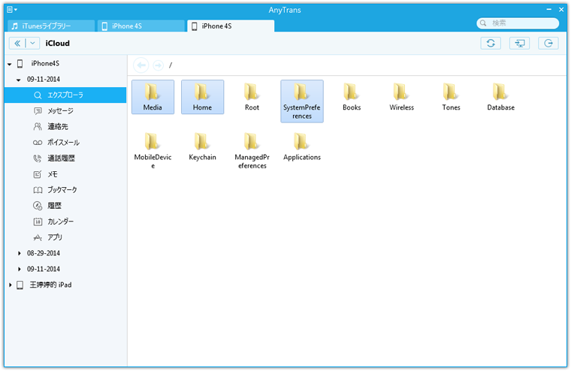Click the 検索 search field

coord(518,23)
